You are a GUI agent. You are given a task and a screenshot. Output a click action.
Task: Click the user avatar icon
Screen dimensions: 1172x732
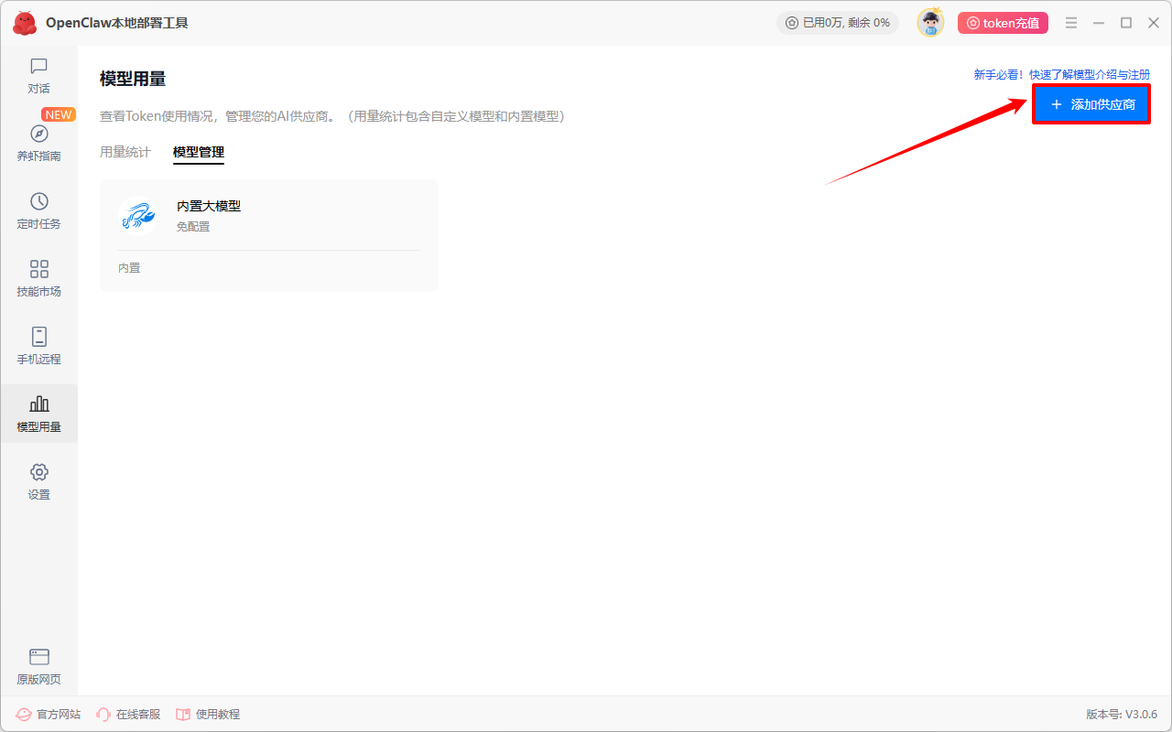930,22
